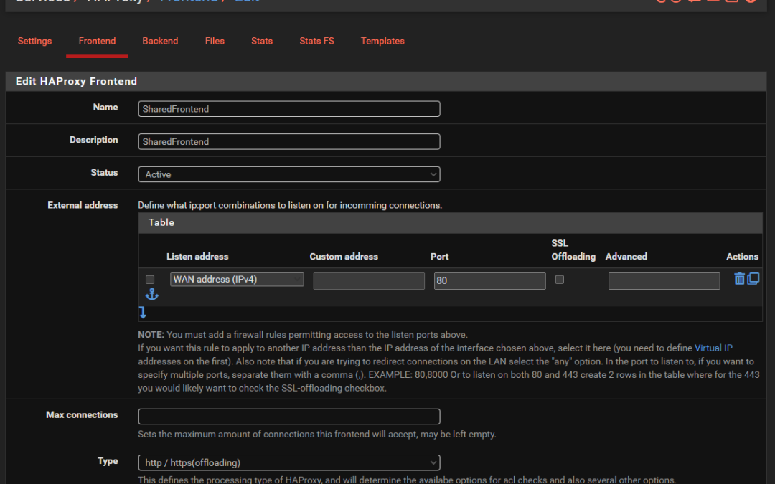Click the "Define what ip:port combinations" help text

tap(290, 206)
